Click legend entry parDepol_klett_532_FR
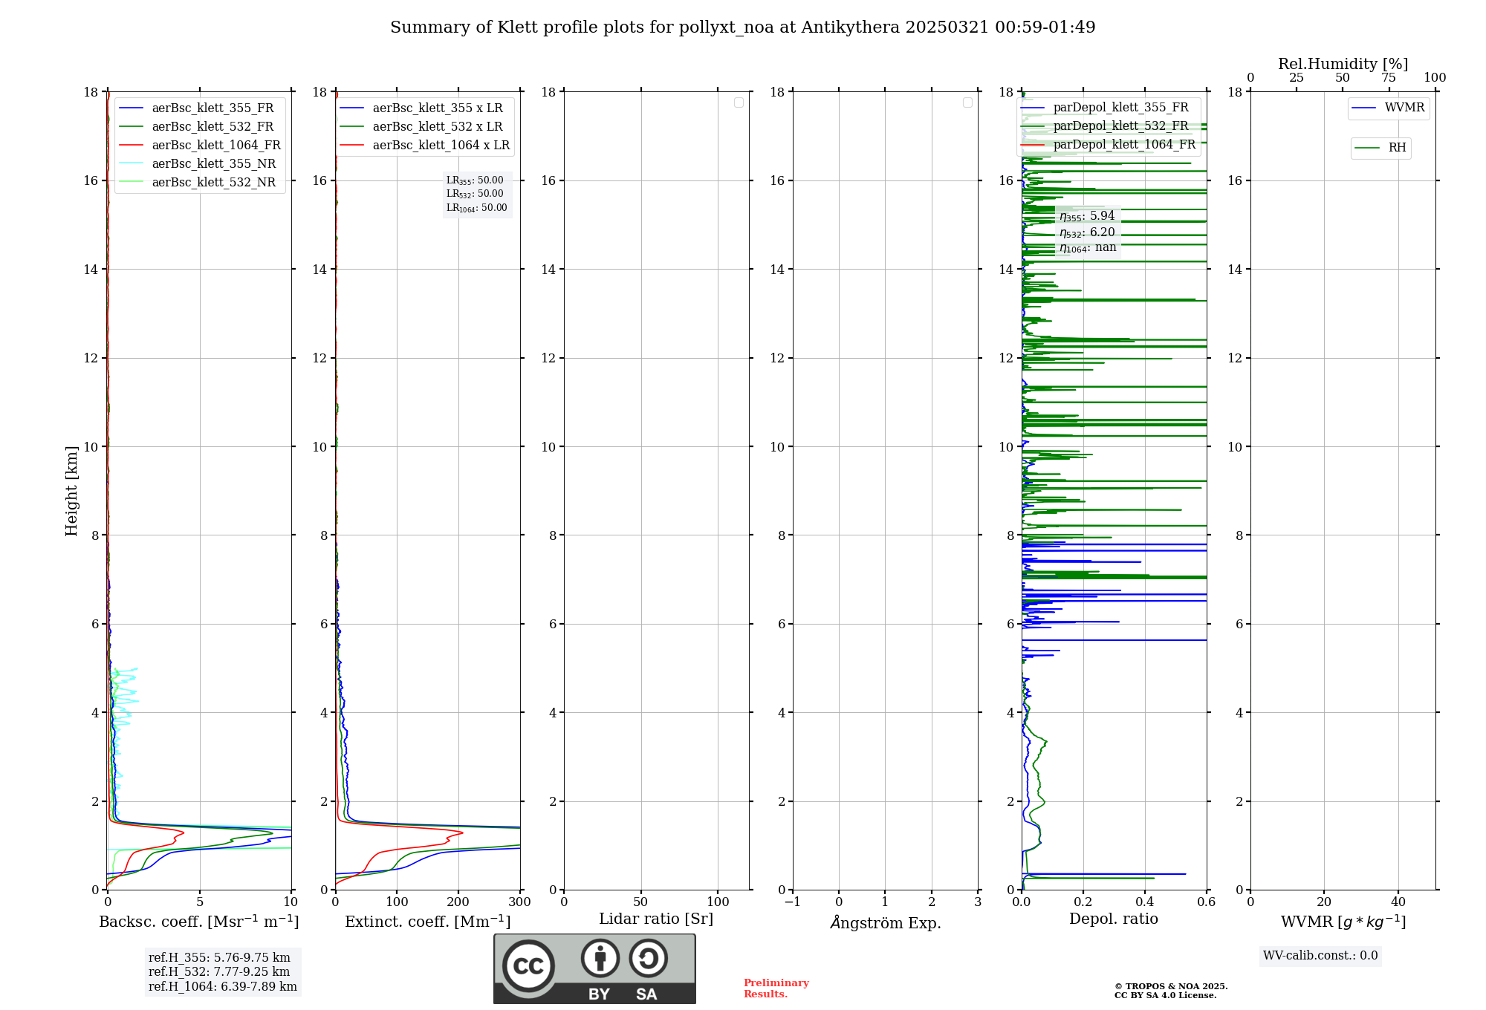1486x1010 pixels. click(x=1106, y=126)
